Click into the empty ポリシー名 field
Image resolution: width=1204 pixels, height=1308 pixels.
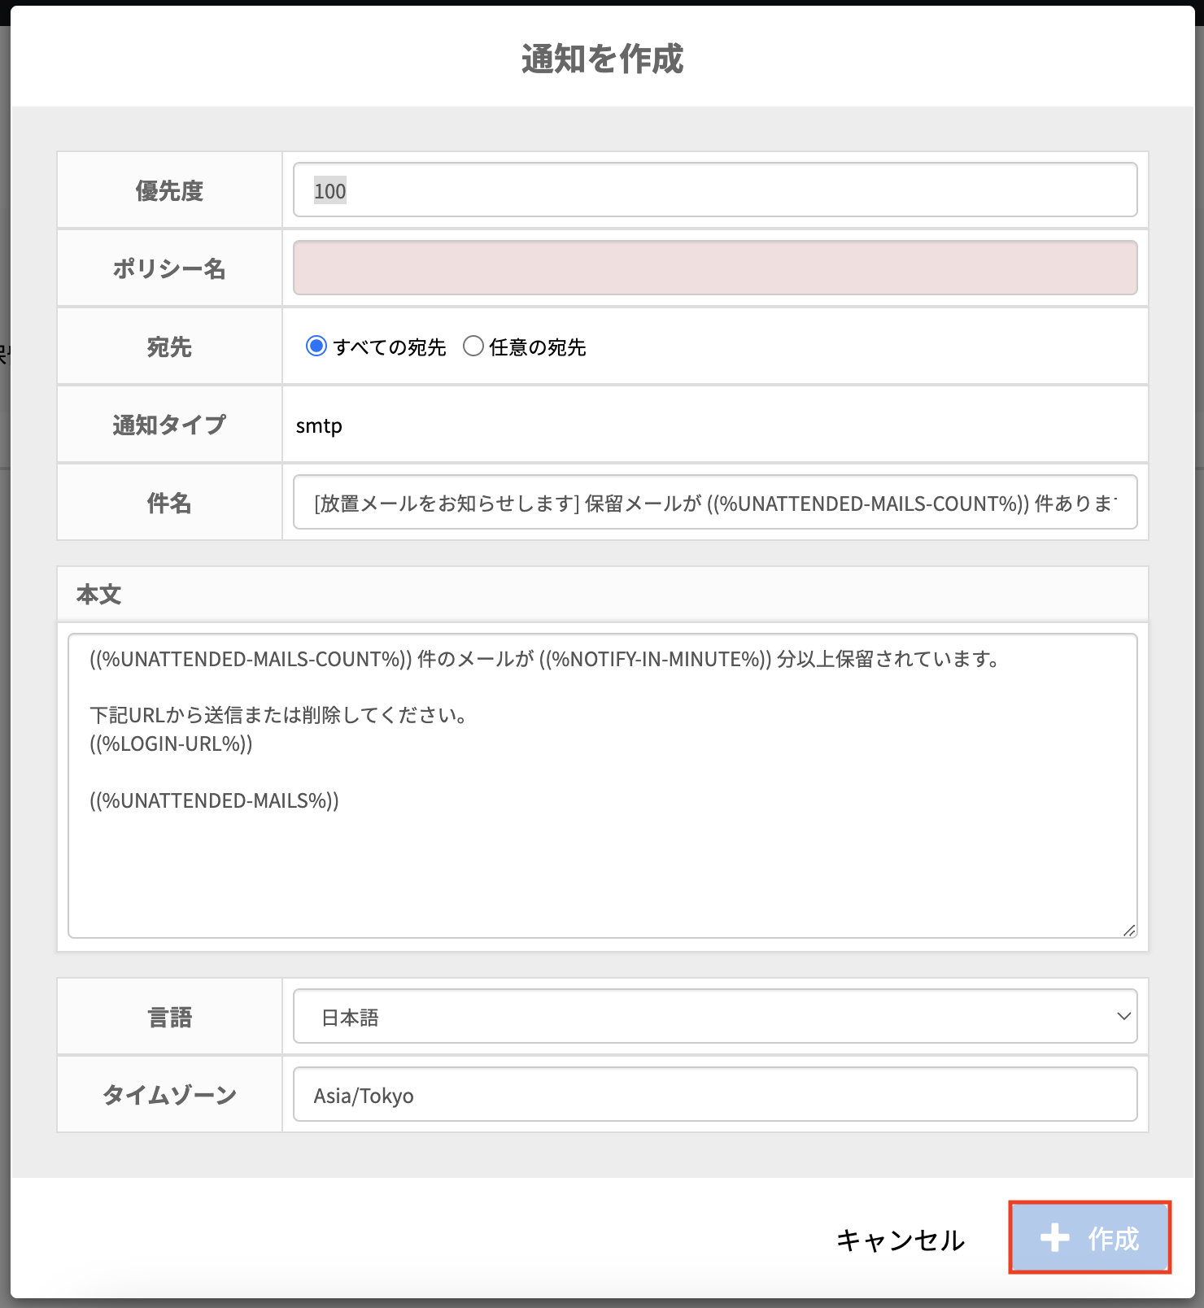[714, 268]
